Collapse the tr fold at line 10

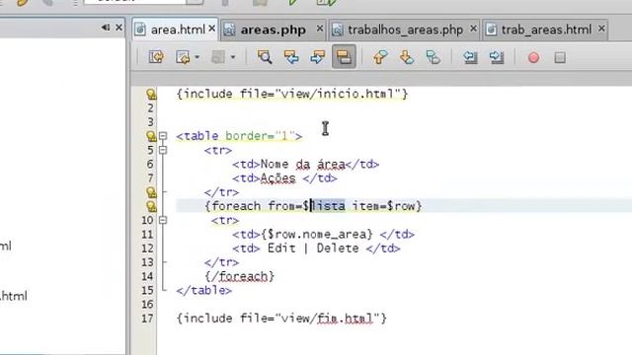click(x=163, y=220)
